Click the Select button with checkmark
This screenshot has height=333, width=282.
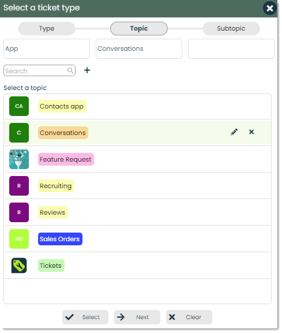point(85,317)
